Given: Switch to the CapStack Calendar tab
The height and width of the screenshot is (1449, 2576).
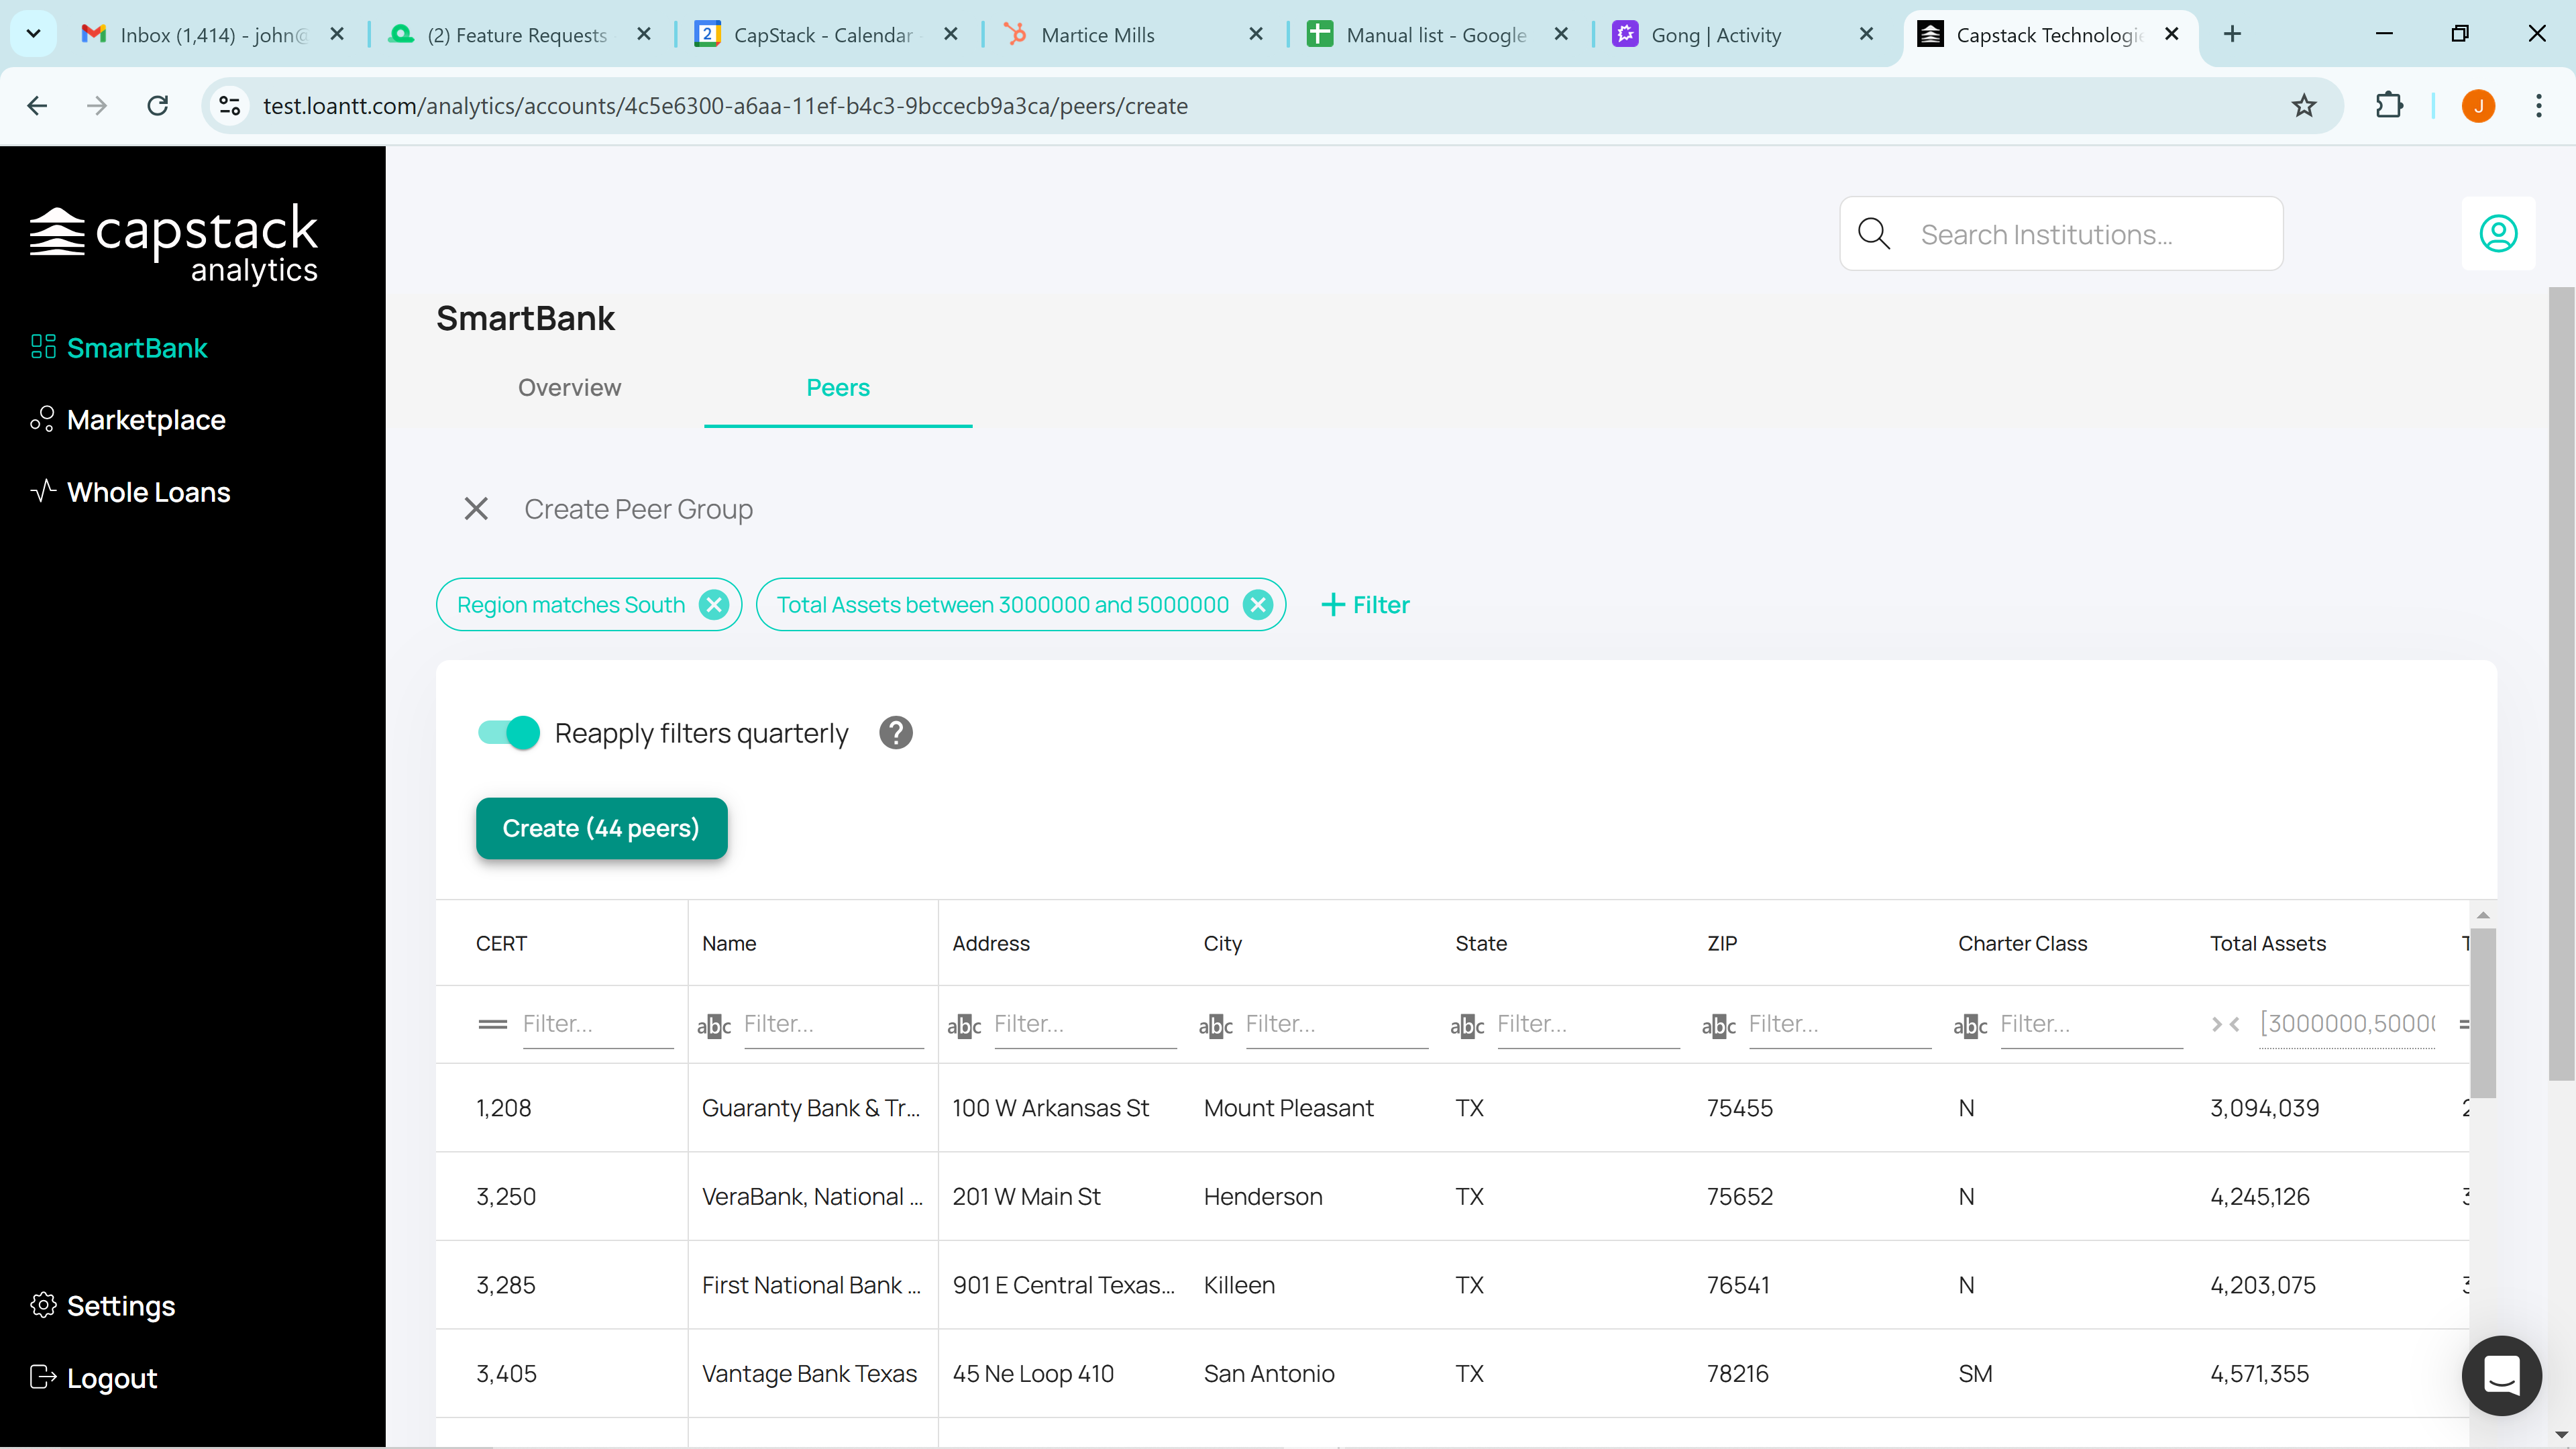Looking at the screenshot, I should [826, 35].
